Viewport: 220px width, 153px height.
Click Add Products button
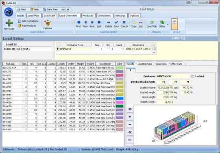tap(27, 26)
